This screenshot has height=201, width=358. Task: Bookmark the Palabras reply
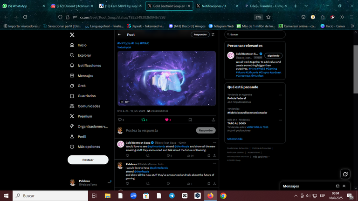coord(209,184)
